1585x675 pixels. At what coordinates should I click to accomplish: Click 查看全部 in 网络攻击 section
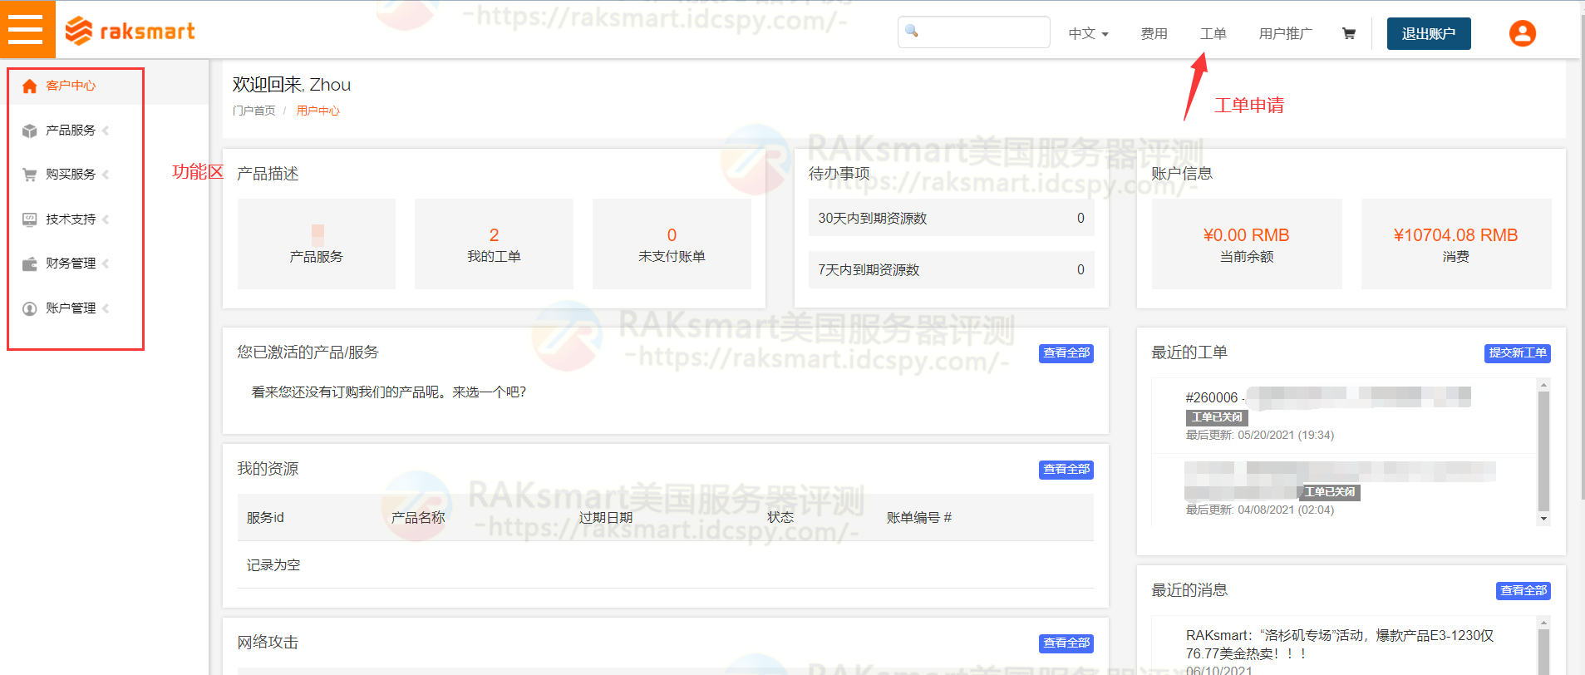coord(1066,643)
